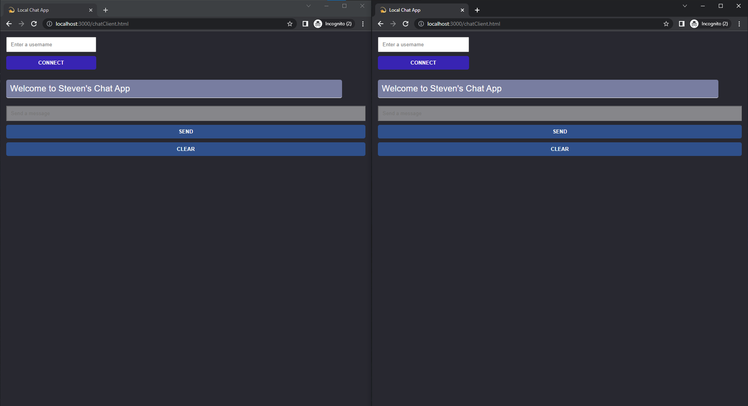
Task: Close the Local Chat App tab in the right window
Action: pyautogui.click(x=462, y=10)
